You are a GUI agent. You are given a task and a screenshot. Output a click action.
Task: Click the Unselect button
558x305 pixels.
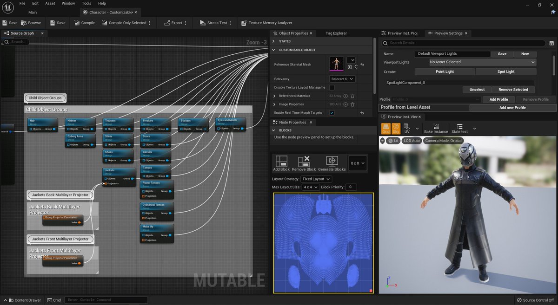pos(477,90)
